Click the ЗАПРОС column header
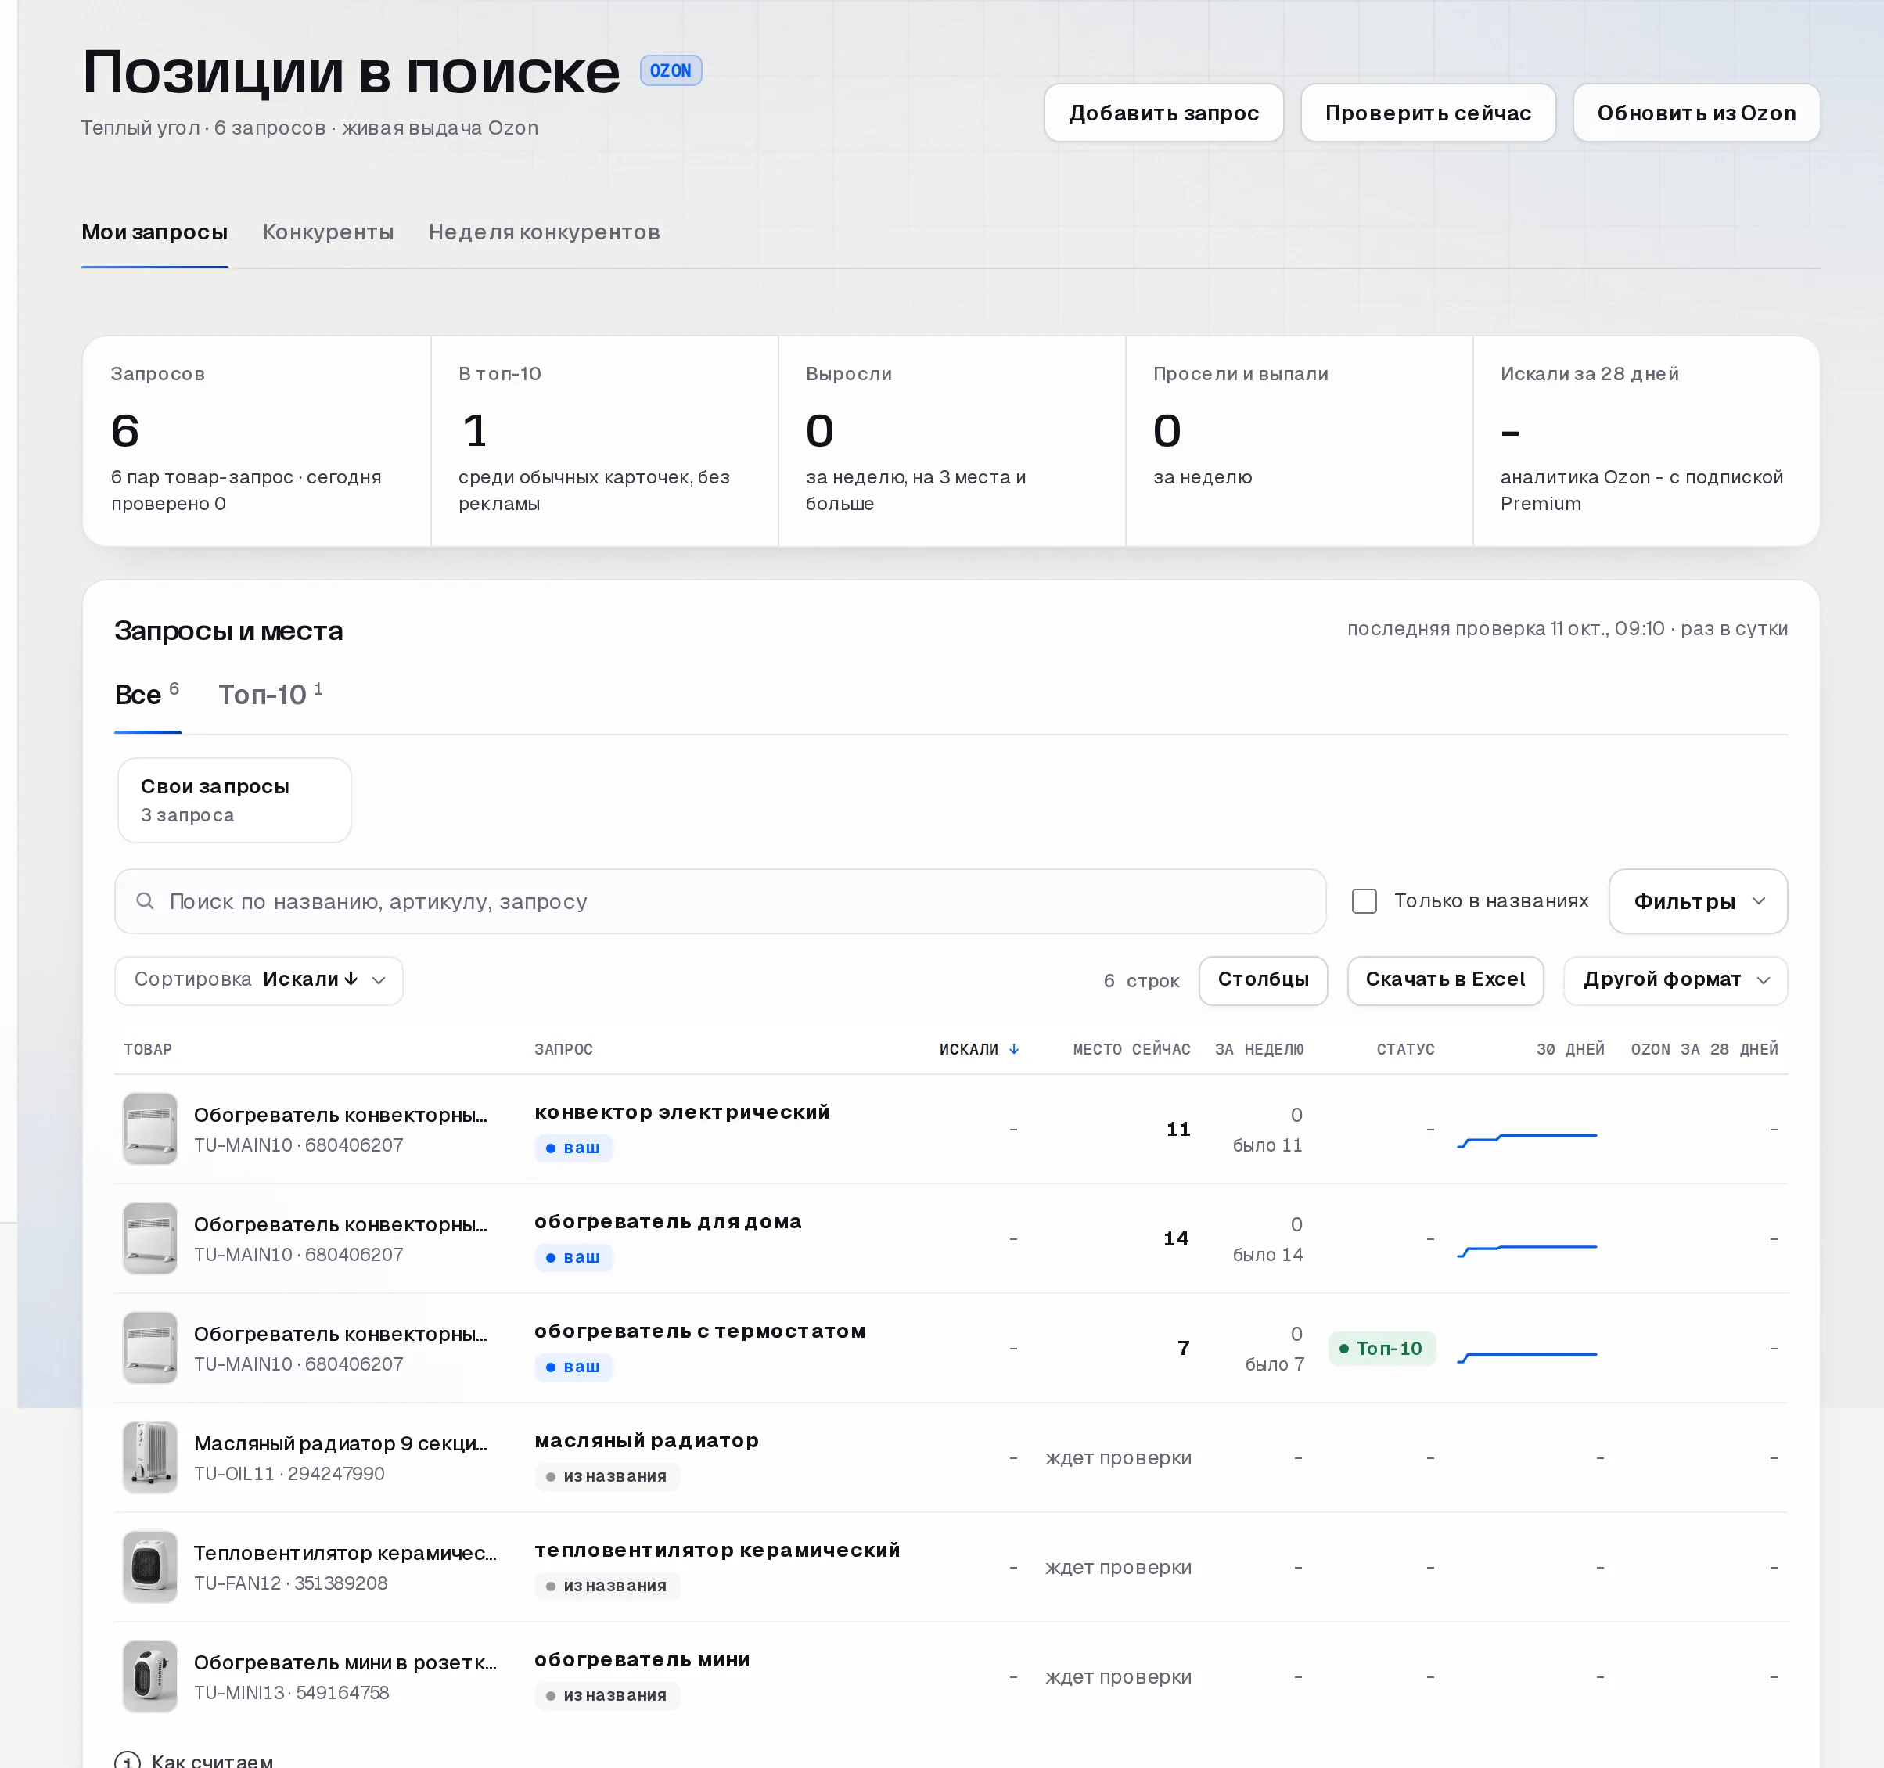The height and width of the screenshot is (1768, 1884). [x=564, y=1049]
